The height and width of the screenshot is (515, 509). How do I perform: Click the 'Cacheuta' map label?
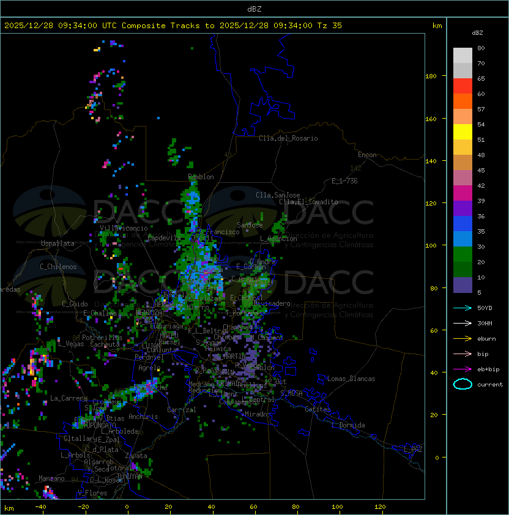(x=105, y=344)
